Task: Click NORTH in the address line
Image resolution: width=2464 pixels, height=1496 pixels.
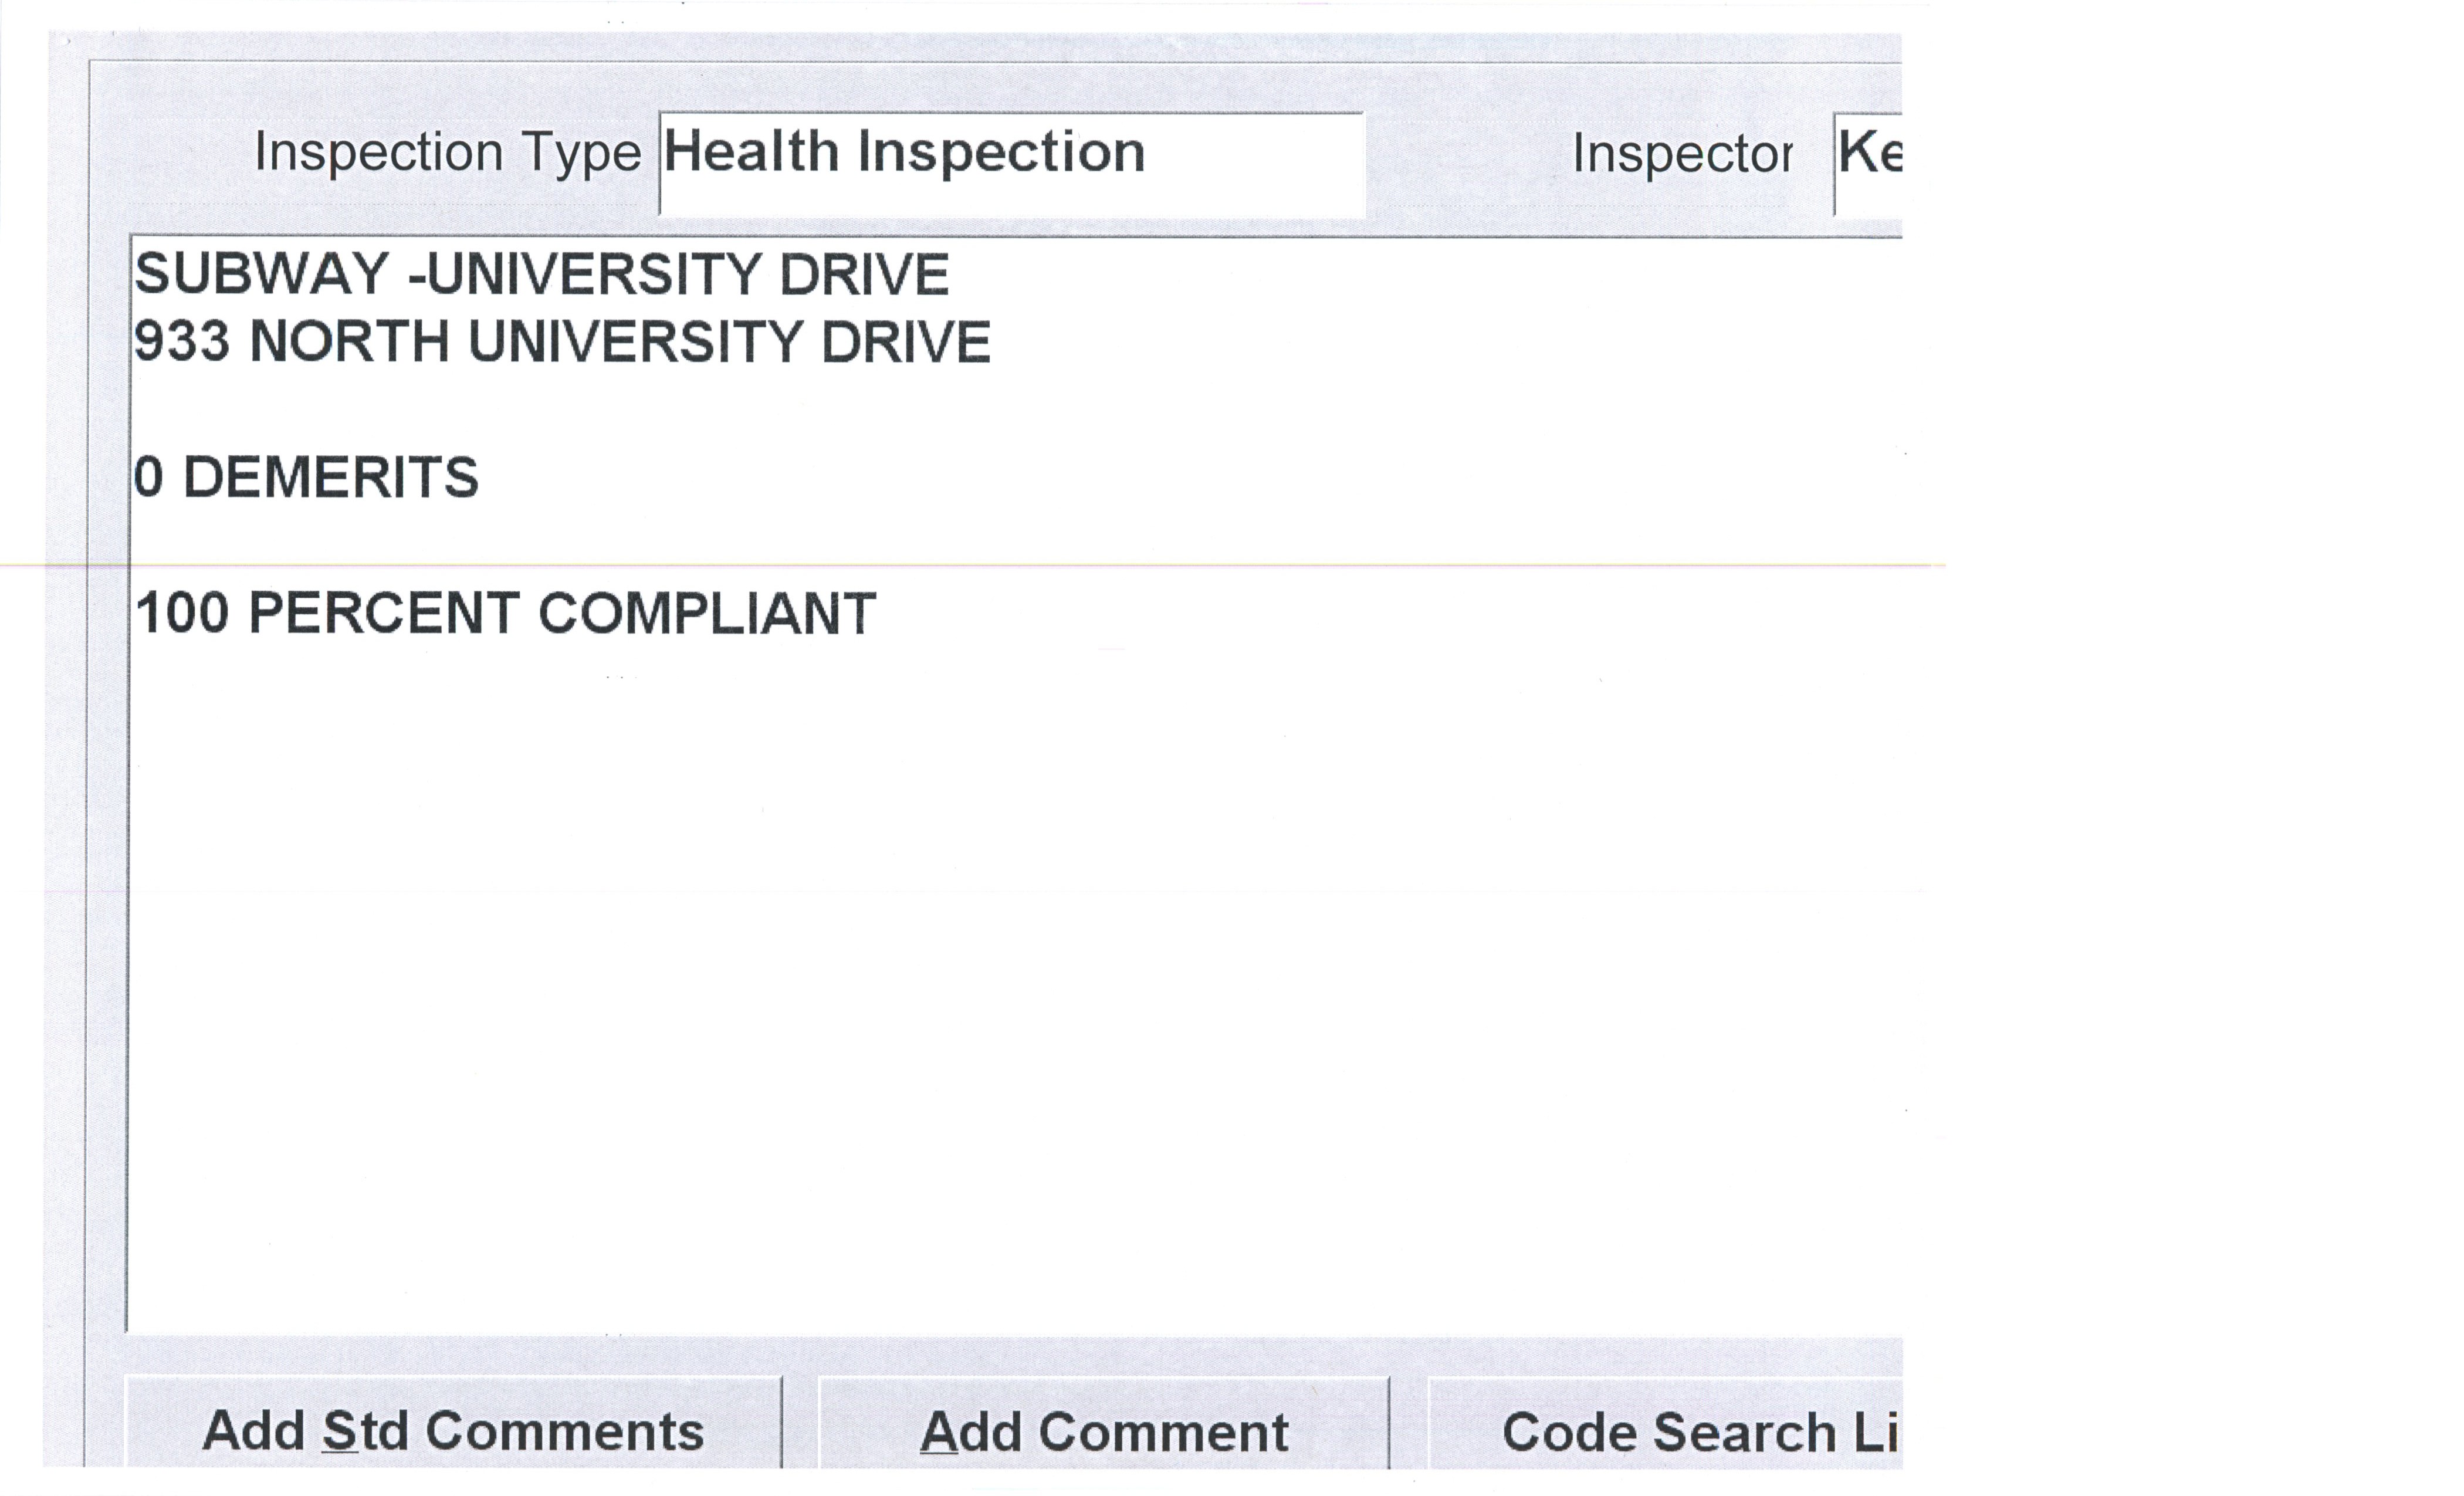Action: click(x=348, y=342)
